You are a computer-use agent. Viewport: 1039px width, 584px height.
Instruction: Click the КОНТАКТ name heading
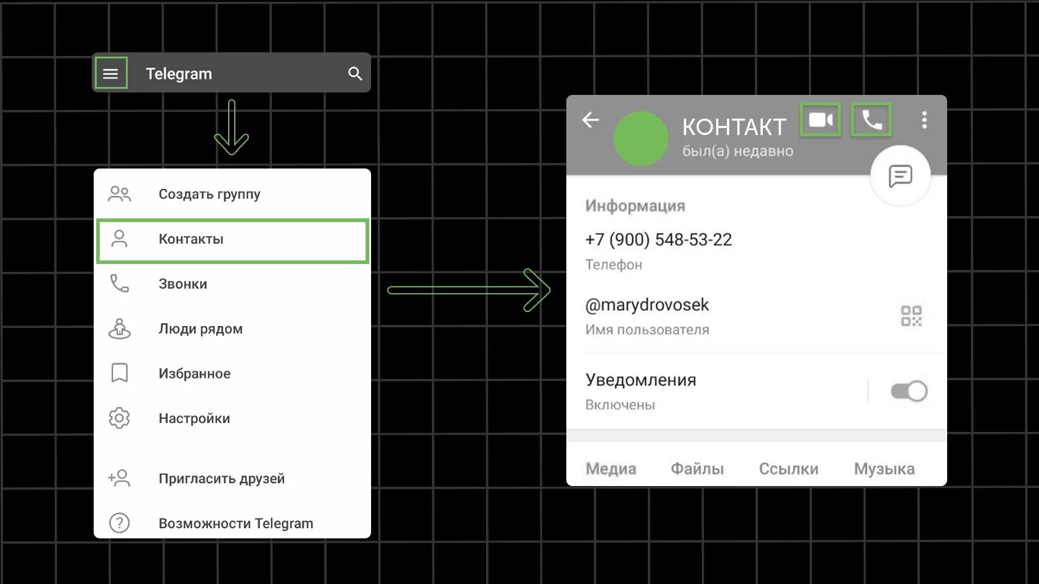pyautogui.click(x=734, y=127)
